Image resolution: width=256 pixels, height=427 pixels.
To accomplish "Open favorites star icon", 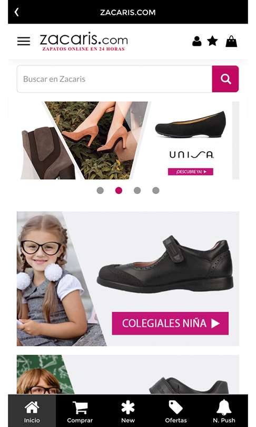I will point(212,41).
